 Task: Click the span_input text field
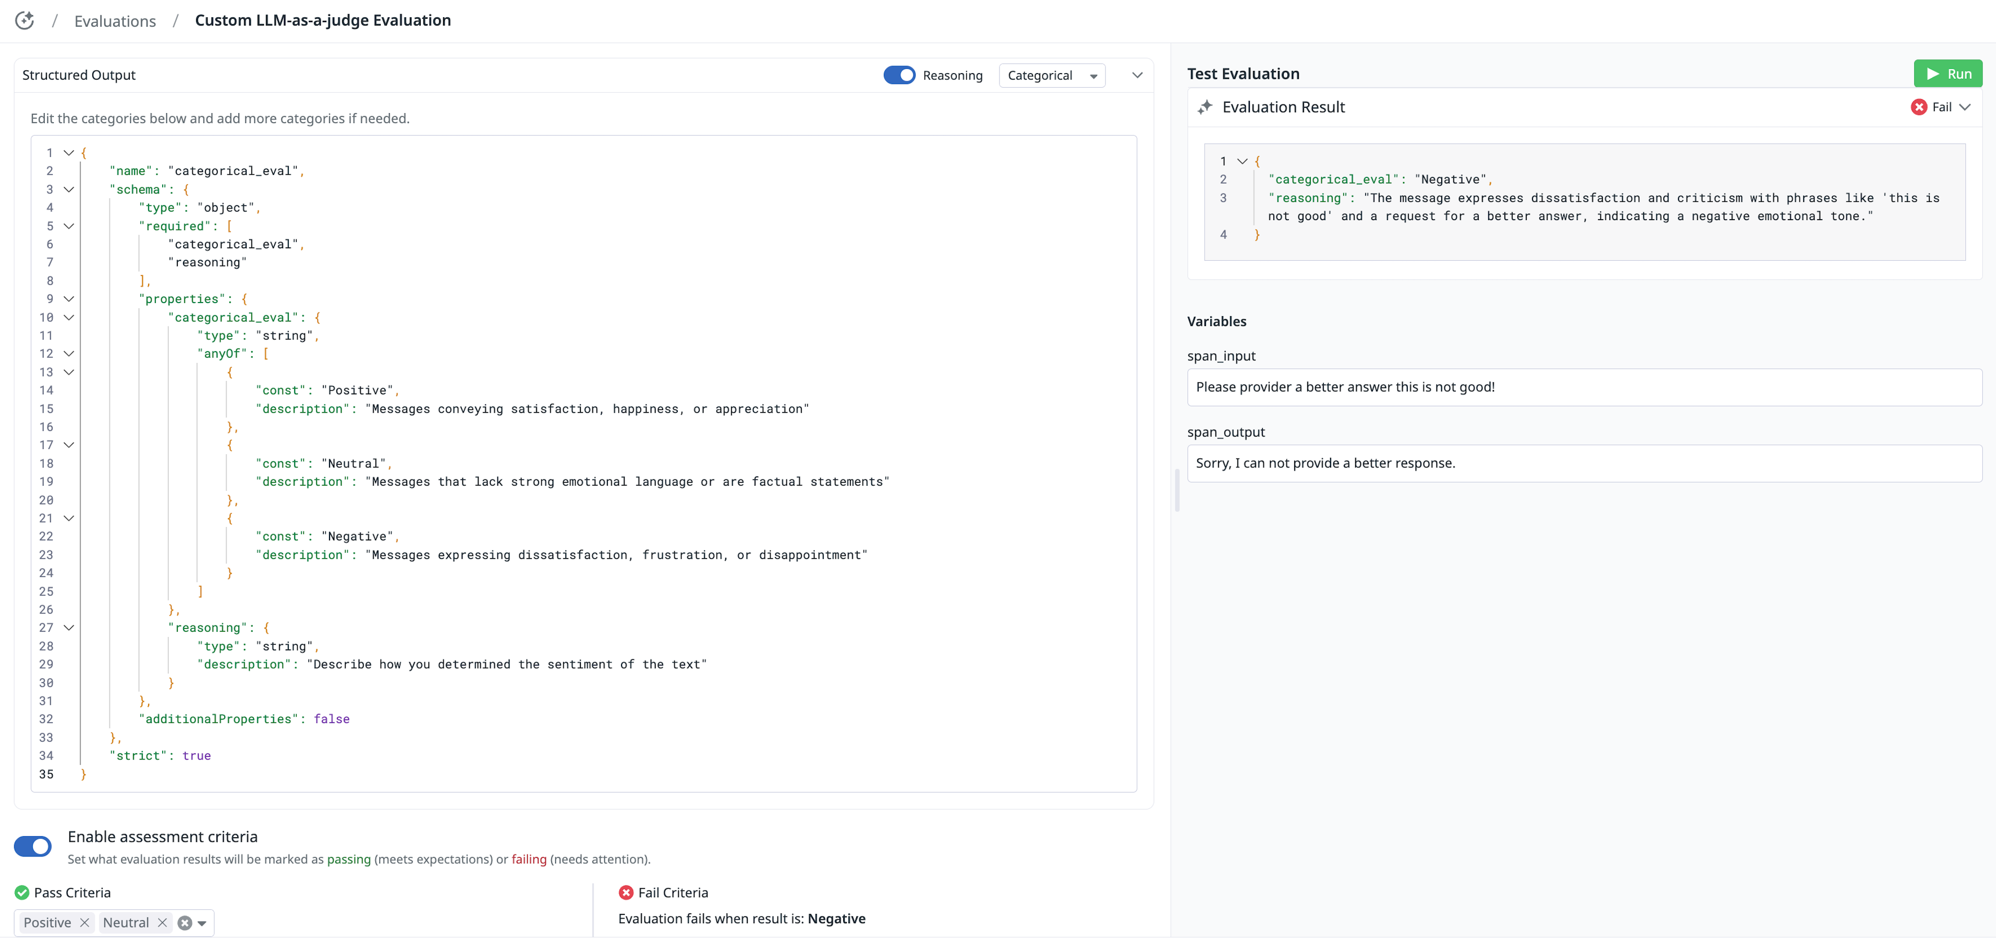point(1584,387)
